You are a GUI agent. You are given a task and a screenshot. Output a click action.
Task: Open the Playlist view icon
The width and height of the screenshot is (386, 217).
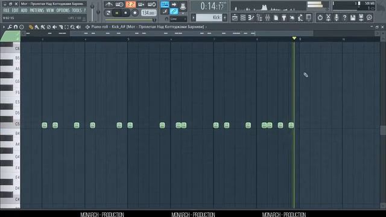[x=235, y=17]
